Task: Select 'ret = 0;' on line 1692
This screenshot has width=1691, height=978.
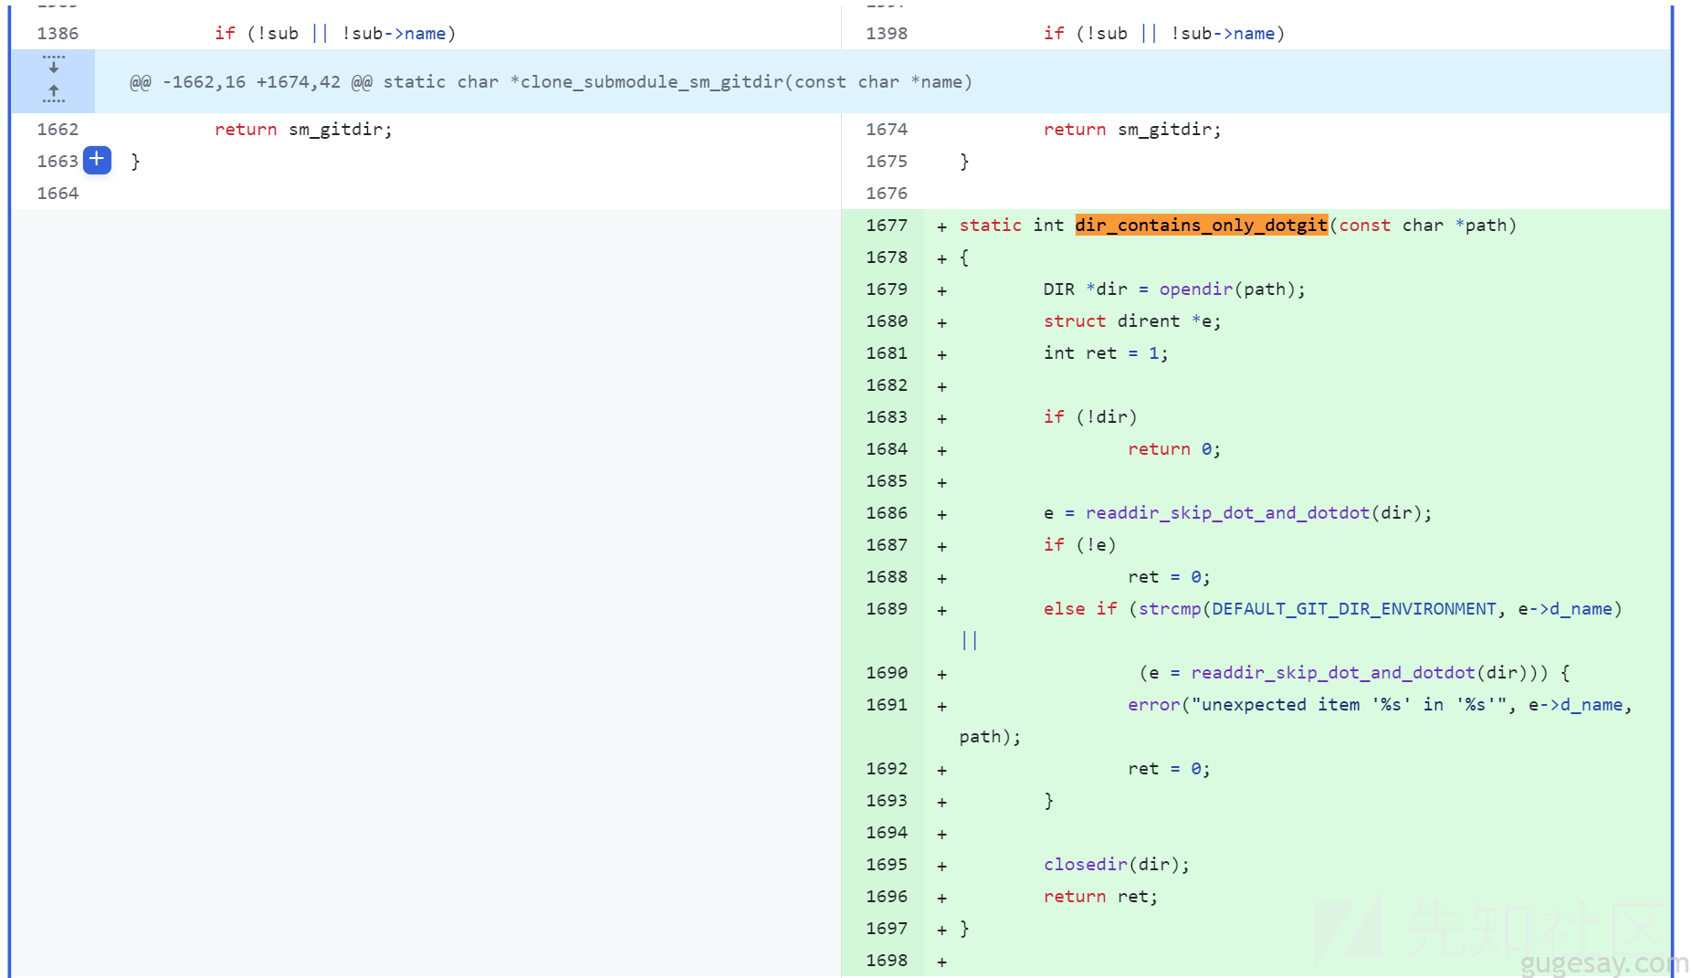Action: (x=1169, y=768)
